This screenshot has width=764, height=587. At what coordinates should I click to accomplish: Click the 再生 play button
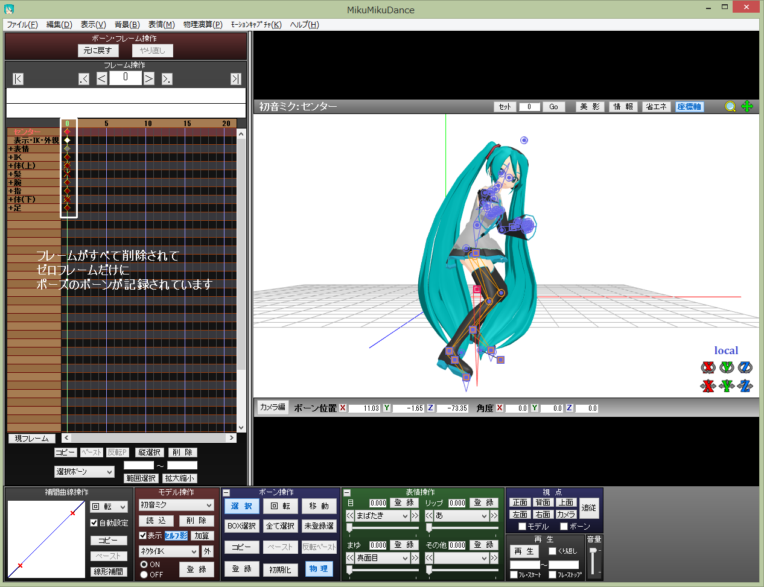point(524,551)
